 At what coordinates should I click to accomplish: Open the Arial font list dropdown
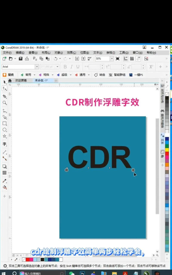click(37, 67)
